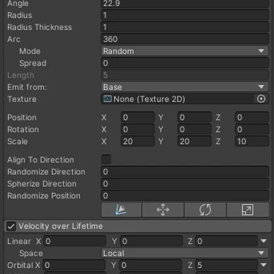274x274 pixels.
Task: Edit the Arc value 360
Action: click(185, 39)
